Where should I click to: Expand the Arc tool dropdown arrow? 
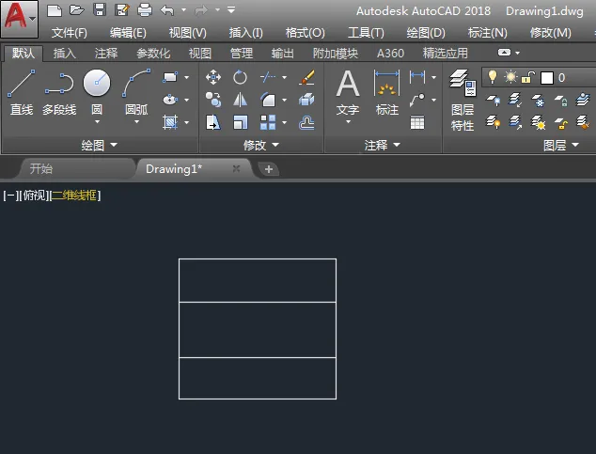click(x=136, y=122)
